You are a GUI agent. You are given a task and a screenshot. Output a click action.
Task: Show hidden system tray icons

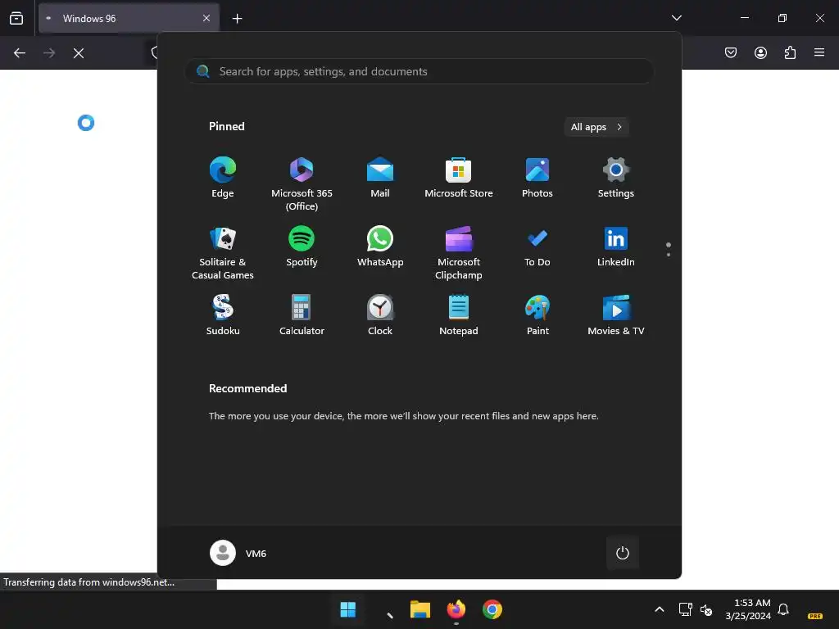[x=660, y=609]
